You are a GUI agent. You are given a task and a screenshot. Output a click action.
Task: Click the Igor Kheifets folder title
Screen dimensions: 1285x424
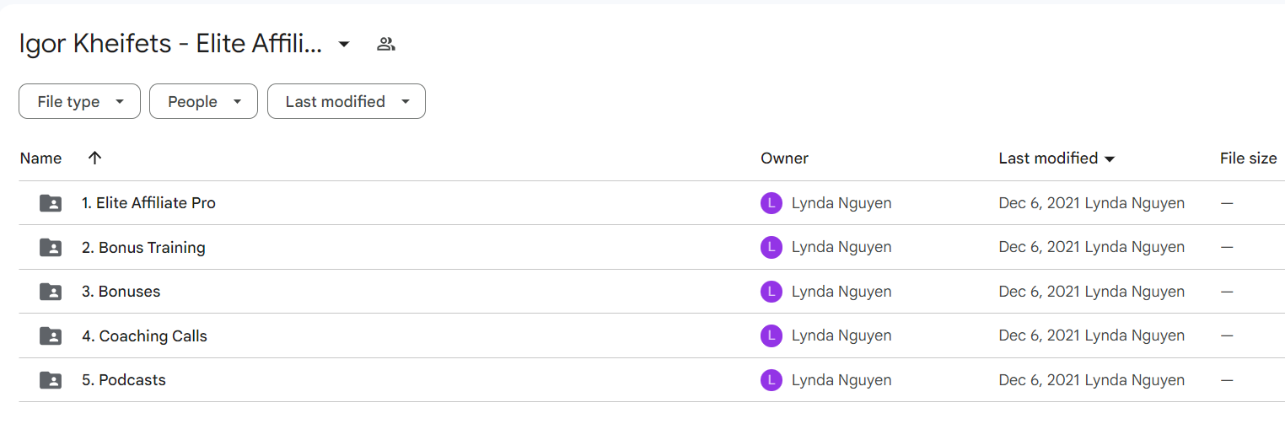(x=170, y=45)
